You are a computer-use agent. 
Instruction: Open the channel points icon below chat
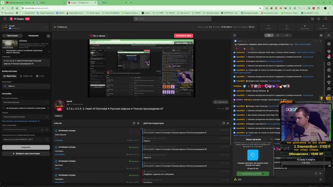tap(235, 179)
